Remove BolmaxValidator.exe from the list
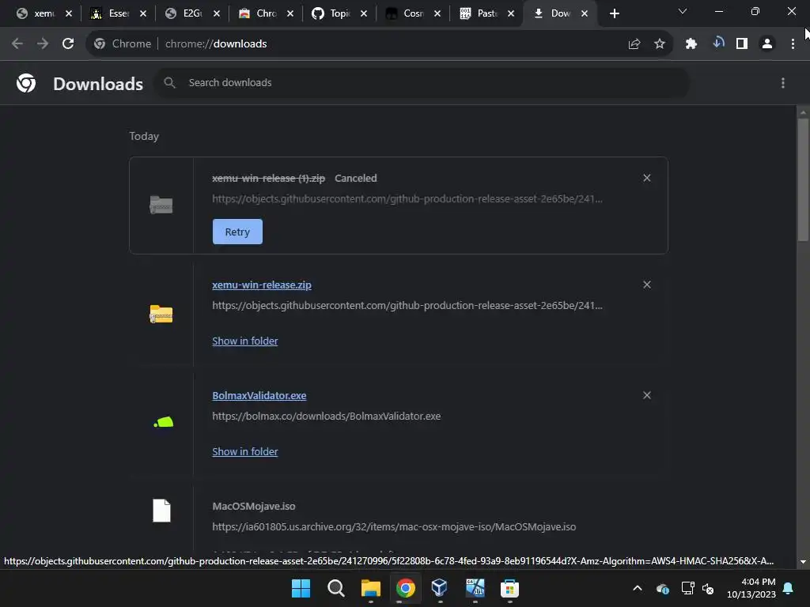Screen dimensions: 810x607 point(647,395)
